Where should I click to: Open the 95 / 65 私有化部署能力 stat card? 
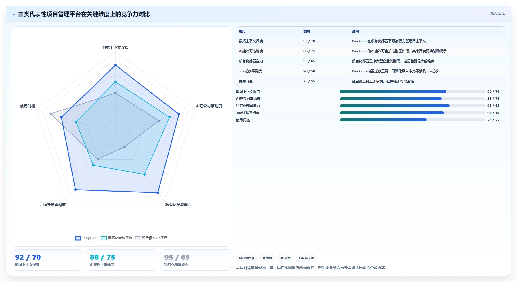point(196,260)
